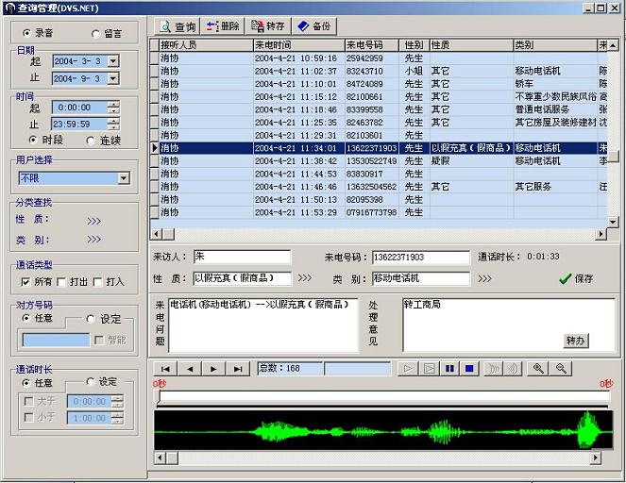The height and width of the screenshot is (483, 626).
Task: Jump to the first record
Action: pyautogui.click(x=165, y=369)
